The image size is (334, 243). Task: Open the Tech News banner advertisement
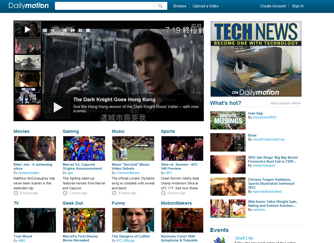click(x=256, y=59)
